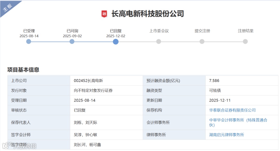Click the 预计融资金额(亿元) label cell
Image resolution: width=280 pixels, height=151 pixels.
[174, 81]
